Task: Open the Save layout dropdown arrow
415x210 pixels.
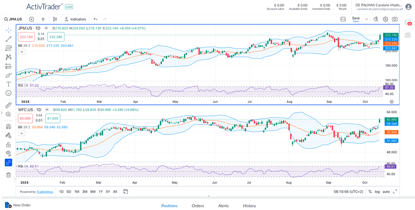Action: point(366,19)
